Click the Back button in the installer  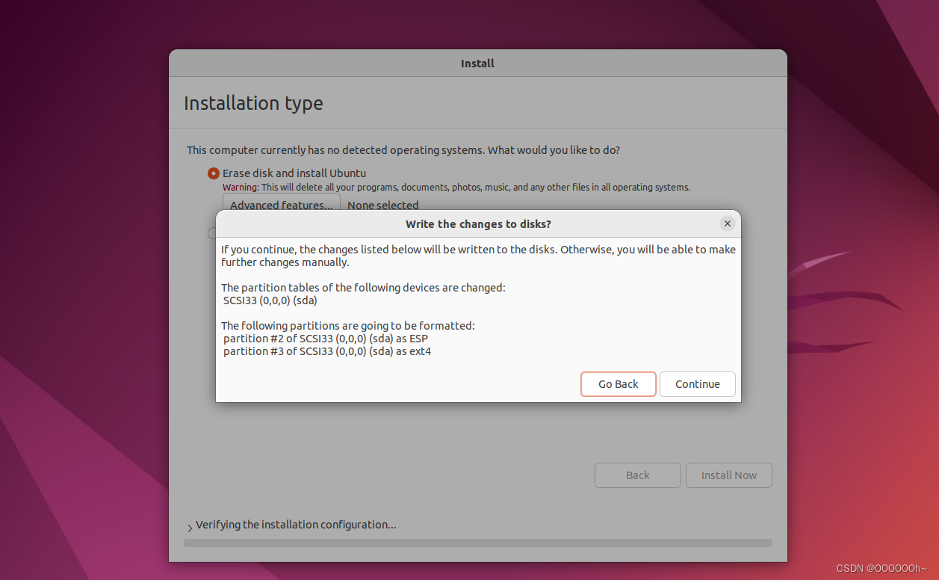638,475
